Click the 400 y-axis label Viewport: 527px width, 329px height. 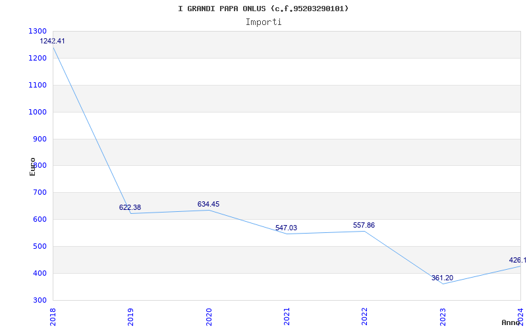[x=40, y=274]
